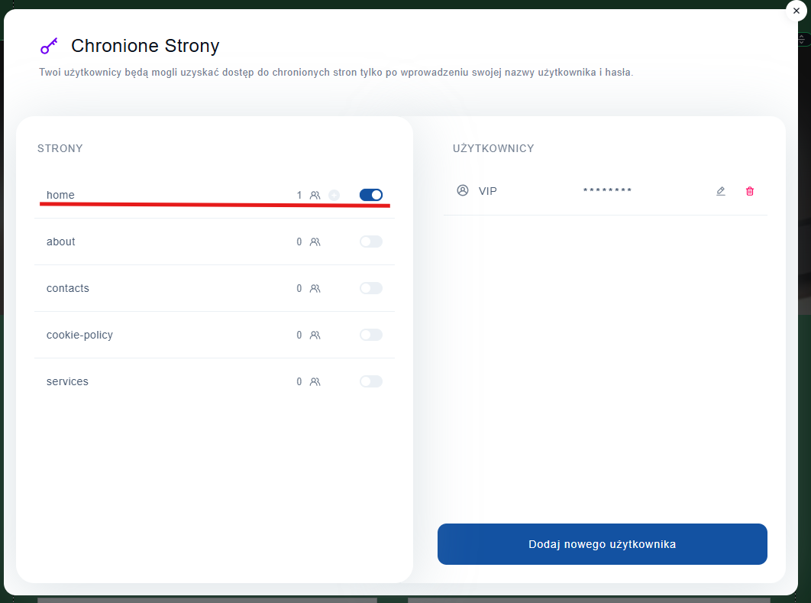Image resolution: width=811 pixels, height=603 pixels.
Task: Click the users icon in services row
Action: point(315,381)
